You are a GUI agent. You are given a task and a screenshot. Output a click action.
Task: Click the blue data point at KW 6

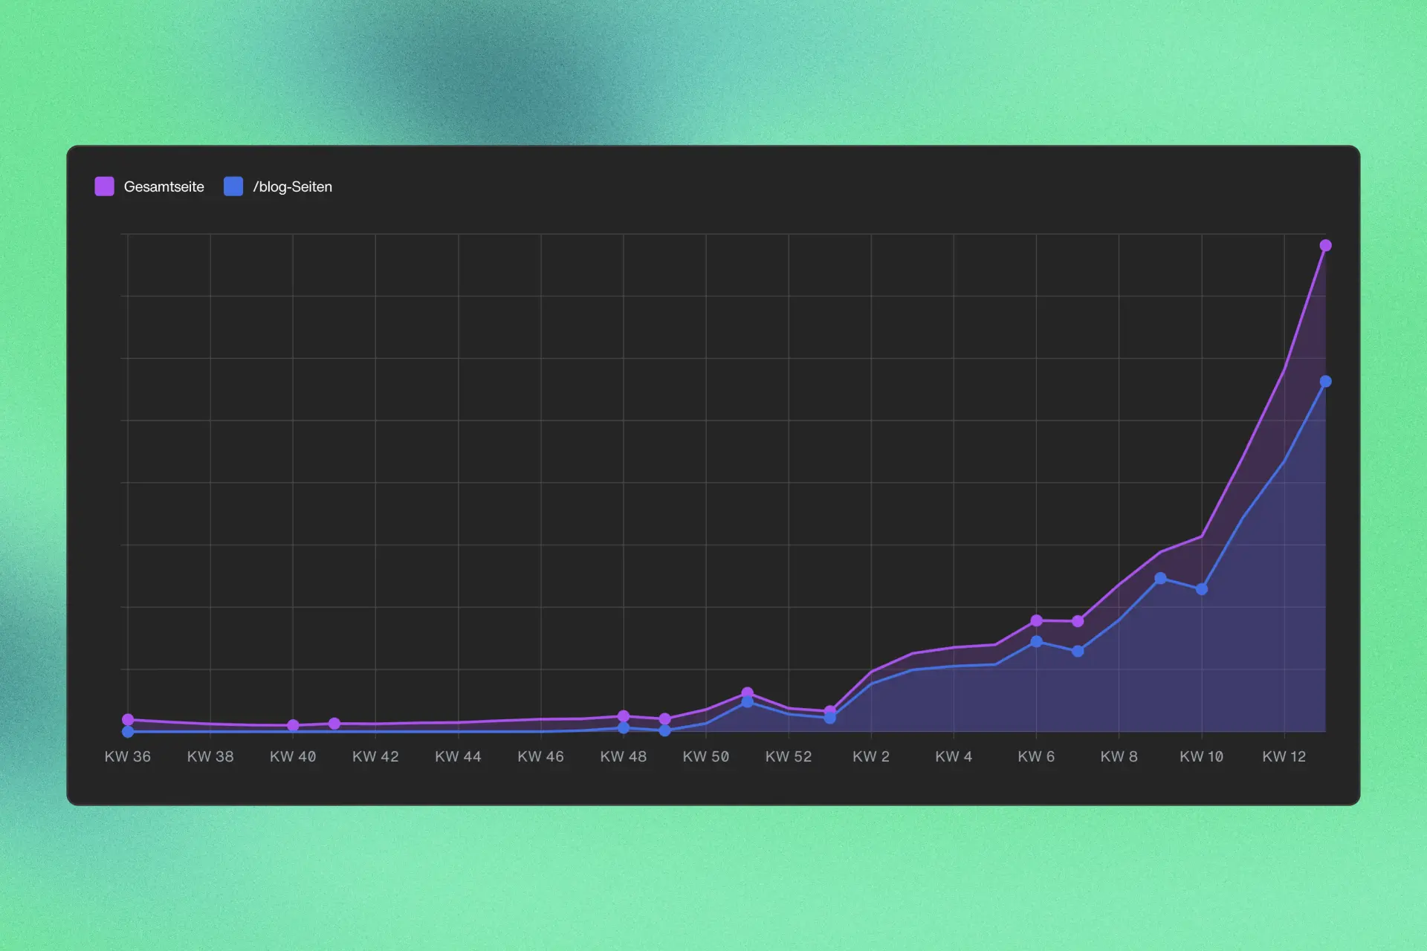(1036, 641)
